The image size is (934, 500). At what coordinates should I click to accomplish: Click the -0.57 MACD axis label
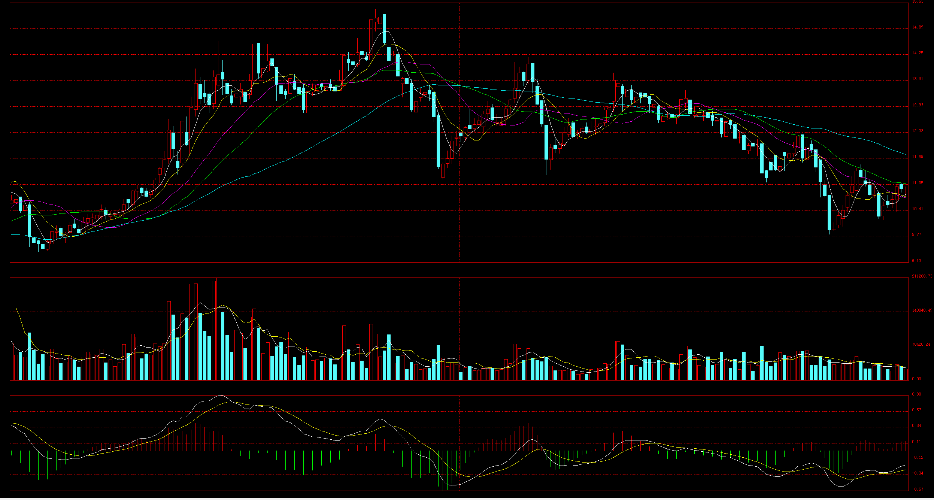pos(918,489)
